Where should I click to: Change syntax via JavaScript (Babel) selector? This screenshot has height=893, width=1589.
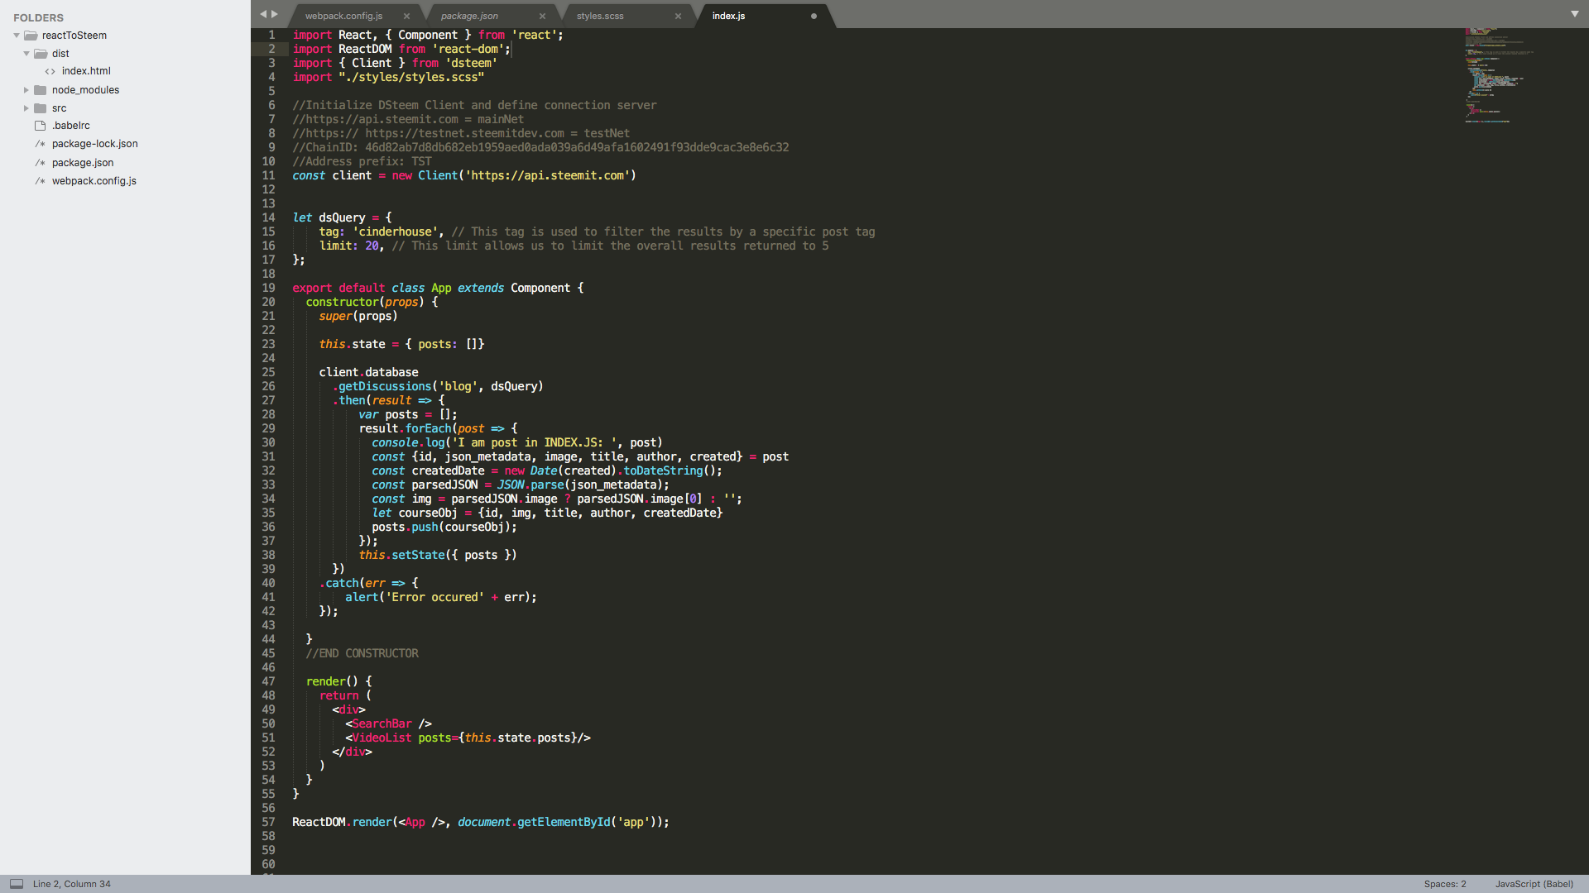tap(1534, 884)
